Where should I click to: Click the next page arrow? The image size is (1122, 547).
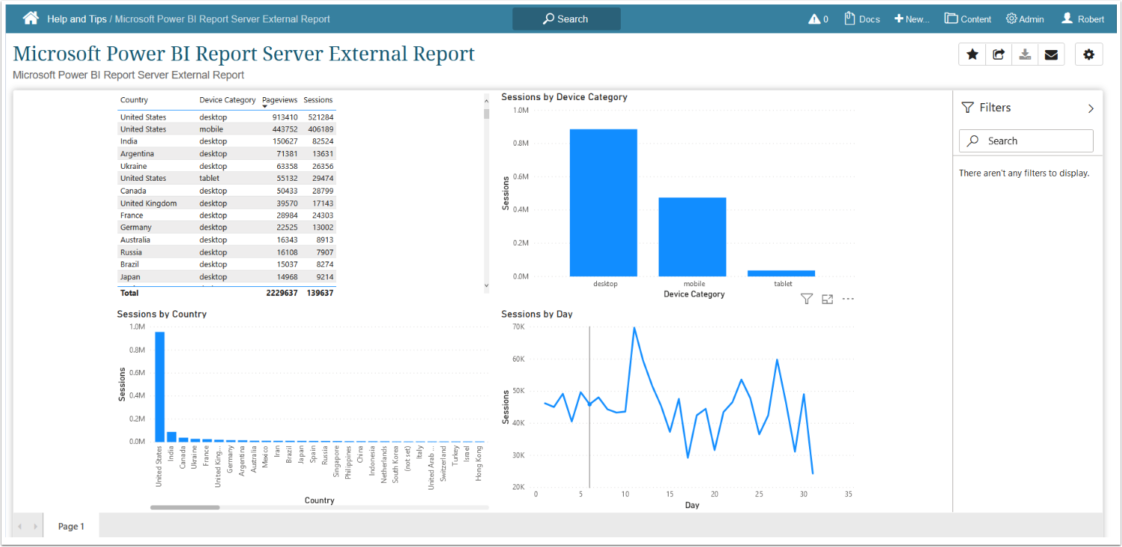tap(34, 526)
